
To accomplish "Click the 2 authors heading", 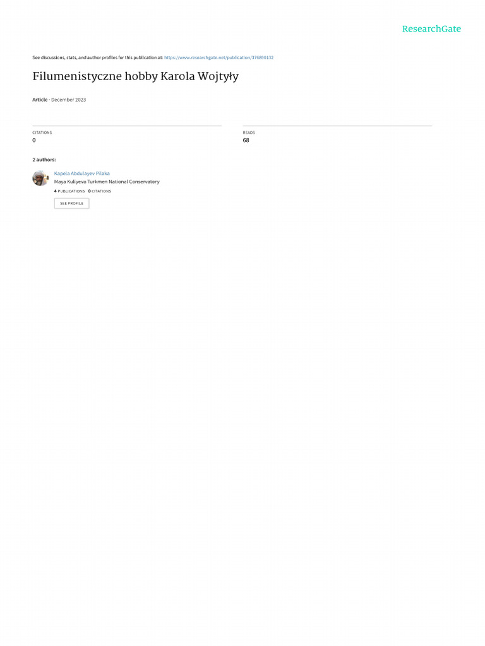I will click(x=44, y=160).
